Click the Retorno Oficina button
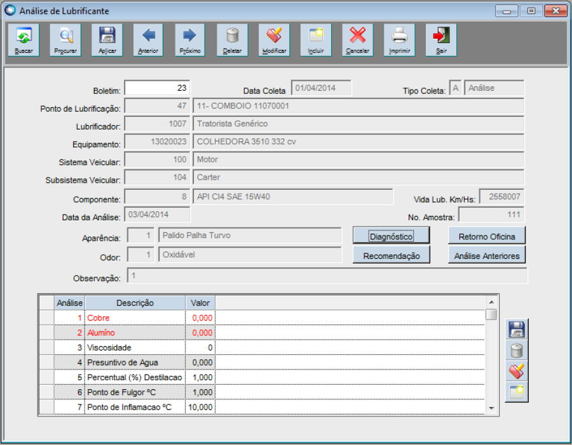572x445 pixels. 487,236
